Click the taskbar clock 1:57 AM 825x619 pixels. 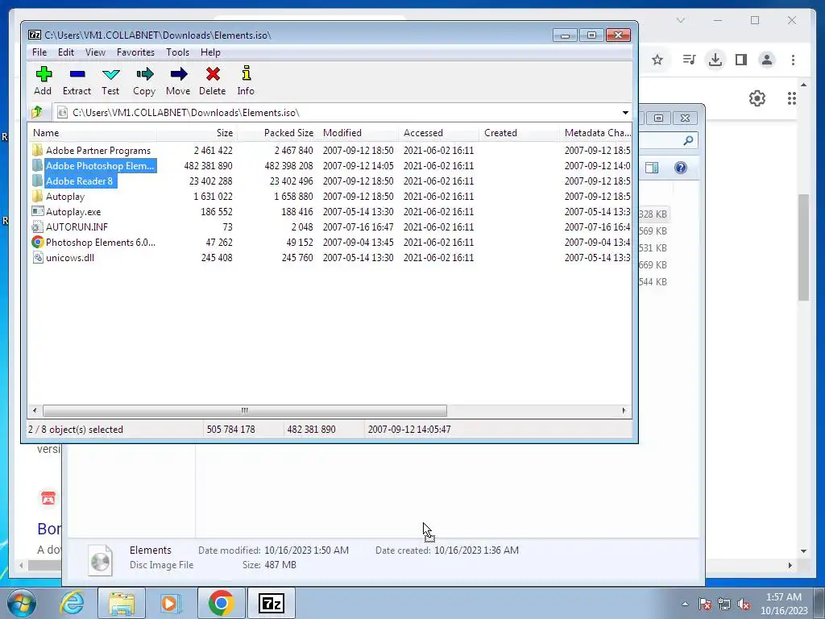click(x=783, y=597)
